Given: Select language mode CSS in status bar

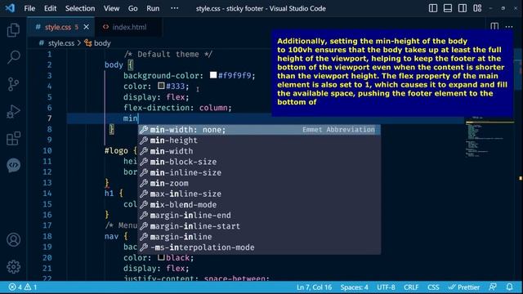Looking at the screenshot, I should (433, 287).
